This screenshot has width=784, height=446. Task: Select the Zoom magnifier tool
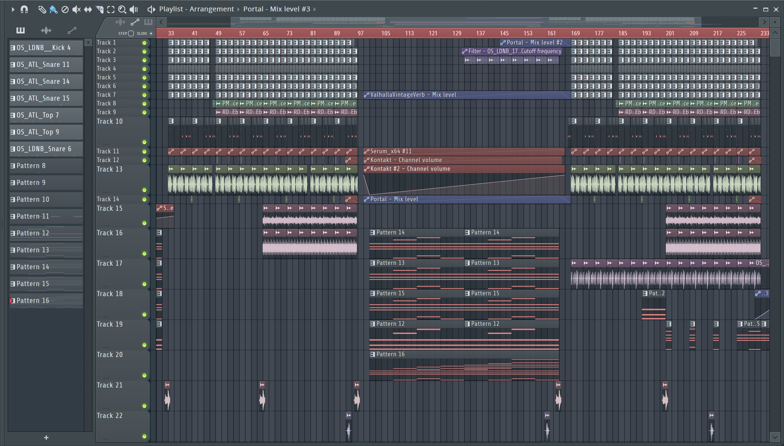[122, 10]
